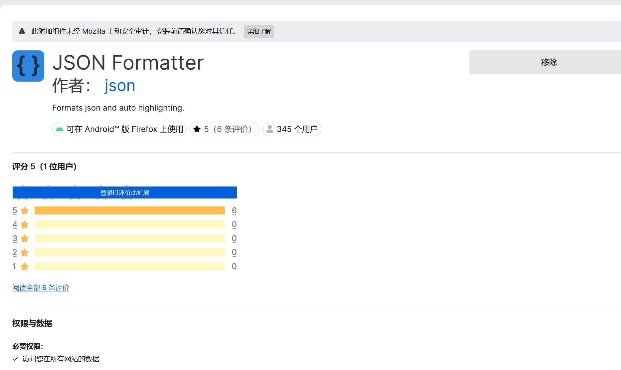The height and width of the screenshot is (370, 621).
Task: Click the 345 个用户 badge text
Action: pos(297,129)
